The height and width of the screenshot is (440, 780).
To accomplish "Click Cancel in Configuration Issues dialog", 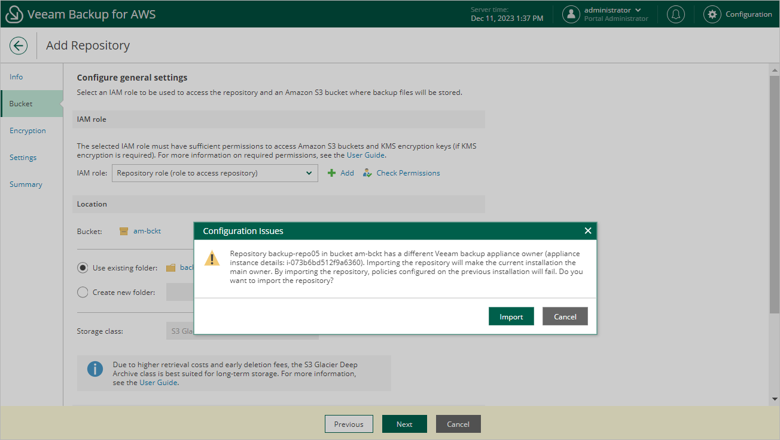I will tap(565, 316).
